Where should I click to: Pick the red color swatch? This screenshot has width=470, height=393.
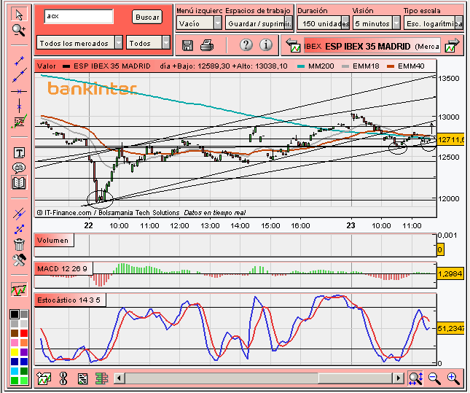(x=24, y=333)
